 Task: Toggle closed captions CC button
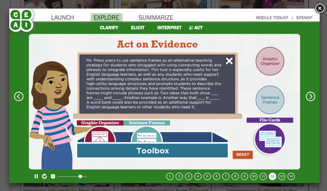pyautogui.click(x=53, y=176)
